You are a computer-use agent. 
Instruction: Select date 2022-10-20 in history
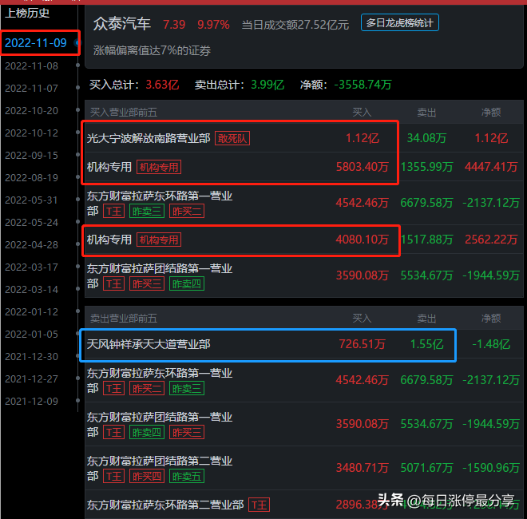32,111
